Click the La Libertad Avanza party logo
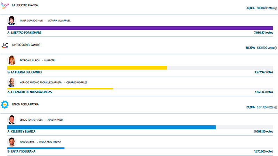278x156 pixels. (x=5, y=6)
